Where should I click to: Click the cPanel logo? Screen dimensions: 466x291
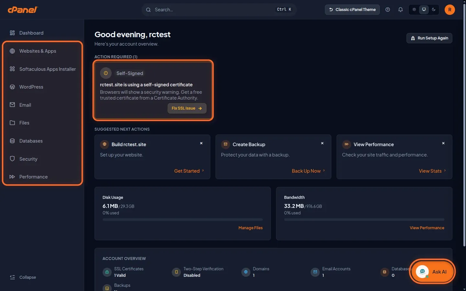23,10
